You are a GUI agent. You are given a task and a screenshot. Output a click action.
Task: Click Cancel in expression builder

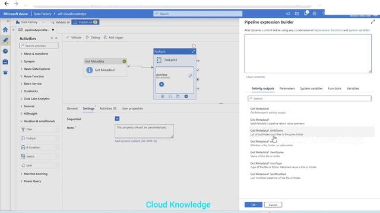click(x=273, y=205)
